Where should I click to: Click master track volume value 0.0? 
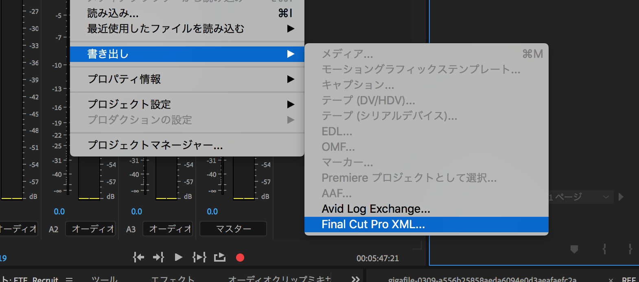coord(212,211)
